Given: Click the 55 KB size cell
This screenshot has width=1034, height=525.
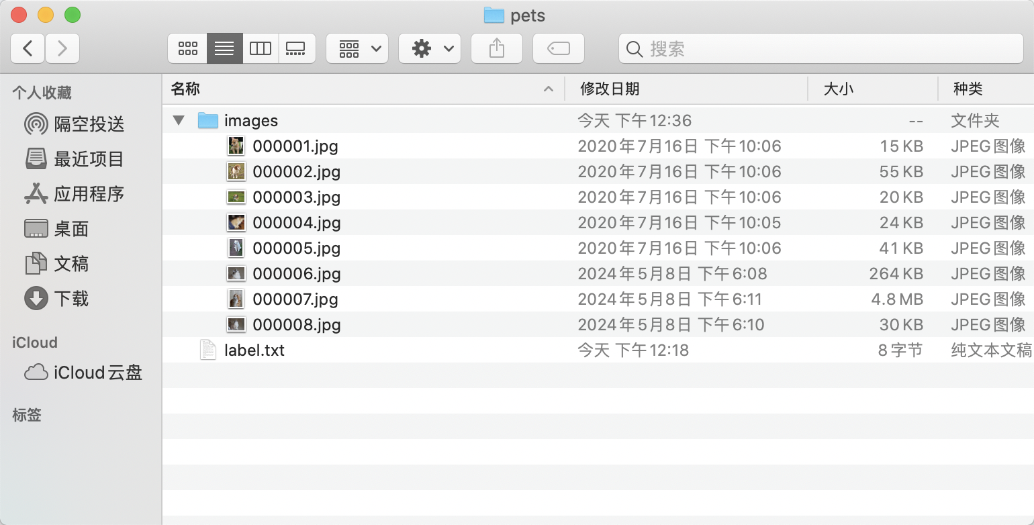Looking at the screenshot, I should click(902, 172).
